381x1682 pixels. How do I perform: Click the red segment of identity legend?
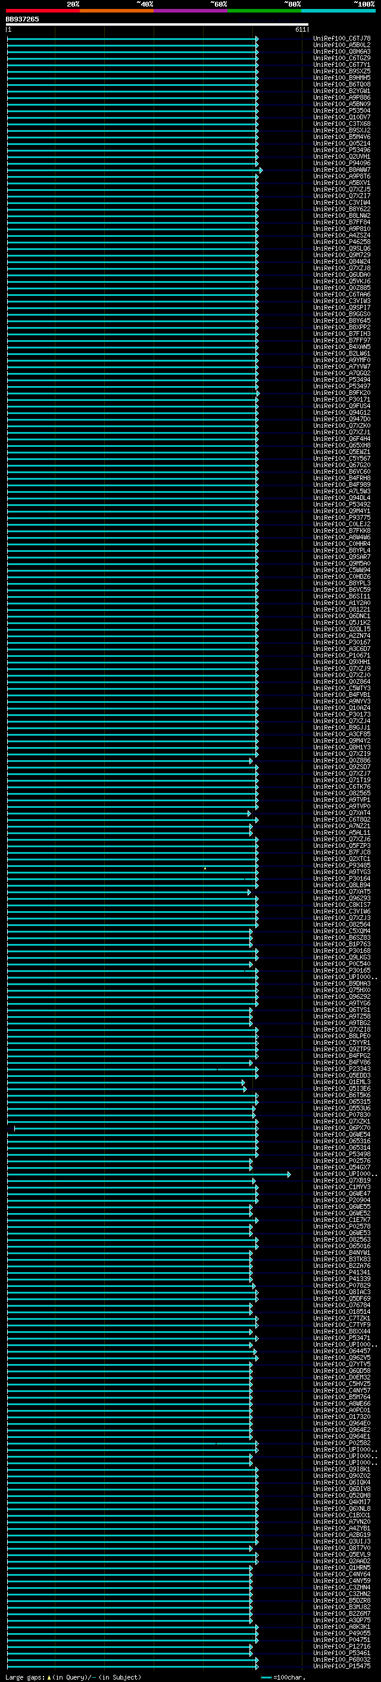coord(42,11)
